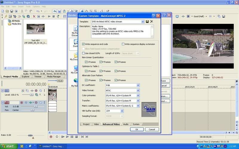
Task: Arm audio track 2 for record
Action: coord(22,103)
